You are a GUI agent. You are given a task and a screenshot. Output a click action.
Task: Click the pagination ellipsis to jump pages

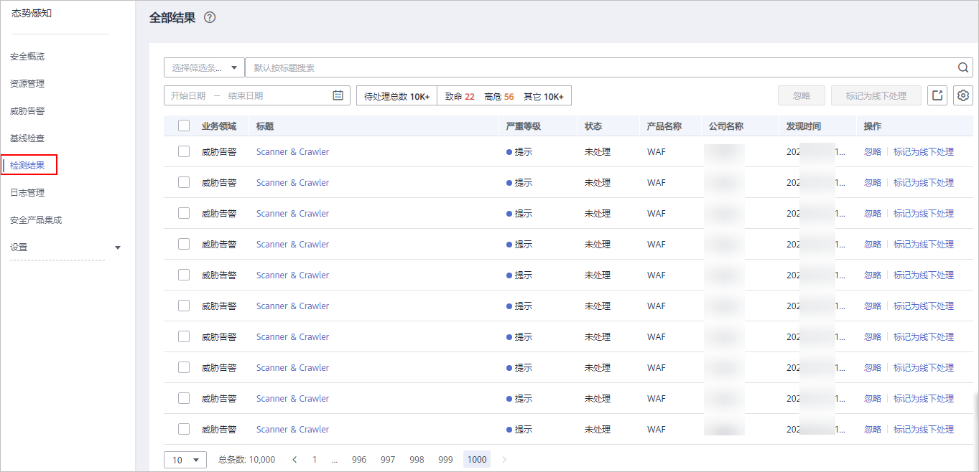point(335,460)
